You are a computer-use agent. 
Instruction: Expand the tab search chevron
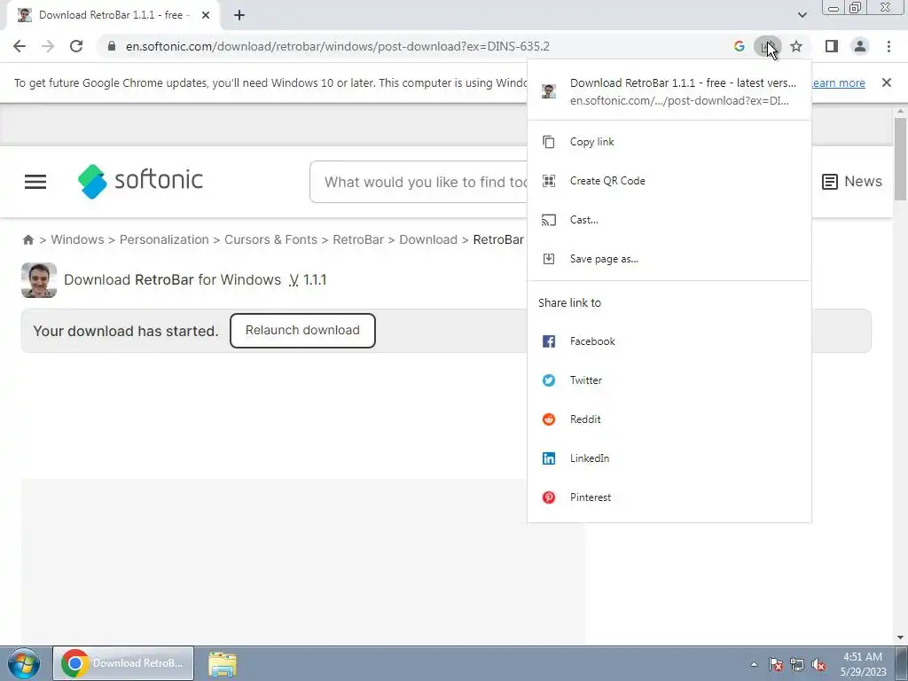(x=802, y=15)
